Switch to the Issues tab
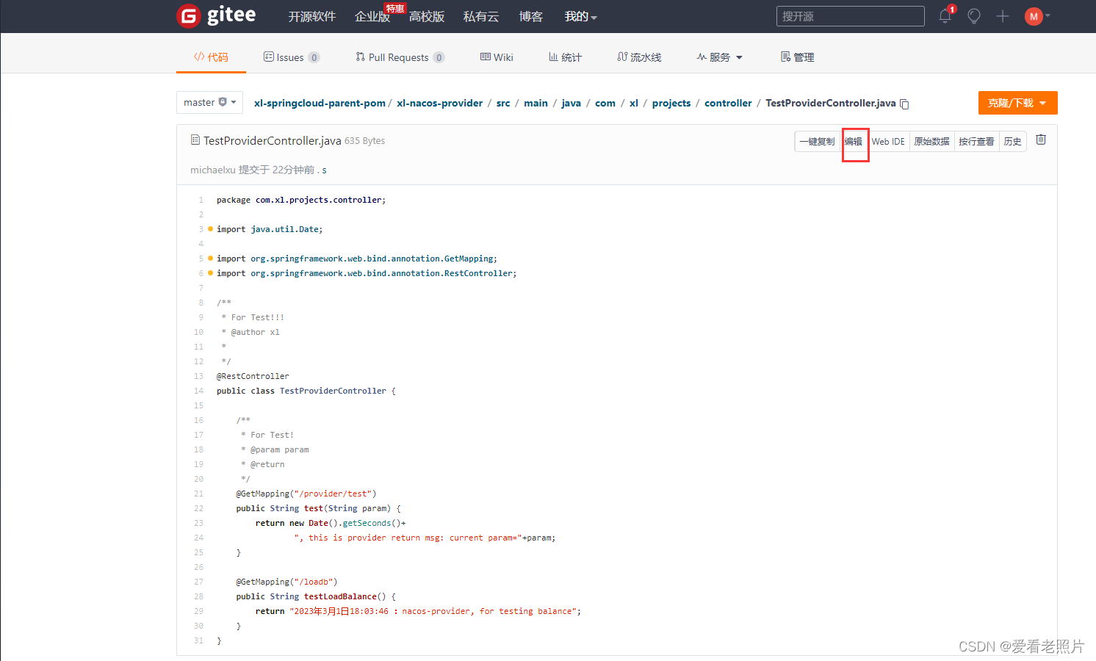This screenshot has height=661, width=1096. (x=292, y=57)
